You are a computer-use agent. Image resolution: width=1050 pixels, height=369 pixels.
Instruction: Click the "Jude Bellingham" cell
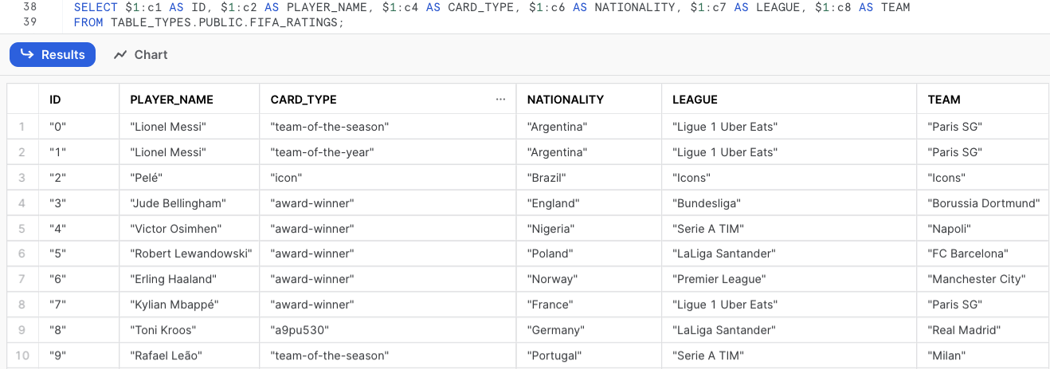(190, 202)
